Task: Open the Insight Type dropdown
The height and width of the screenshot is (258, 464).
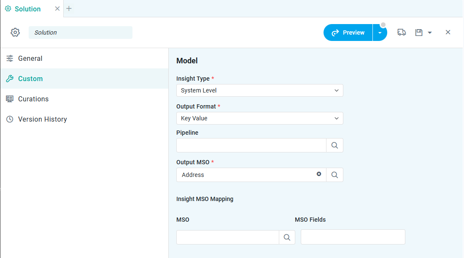Action: click(x=259, y=90)
